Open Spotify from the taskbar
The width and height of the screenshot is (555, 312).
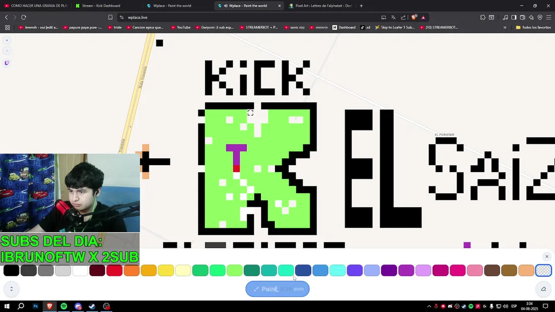coord(64,306)
